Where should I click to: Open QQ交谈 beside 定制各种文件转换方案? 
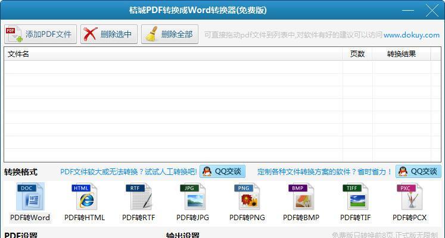point(419,171)
